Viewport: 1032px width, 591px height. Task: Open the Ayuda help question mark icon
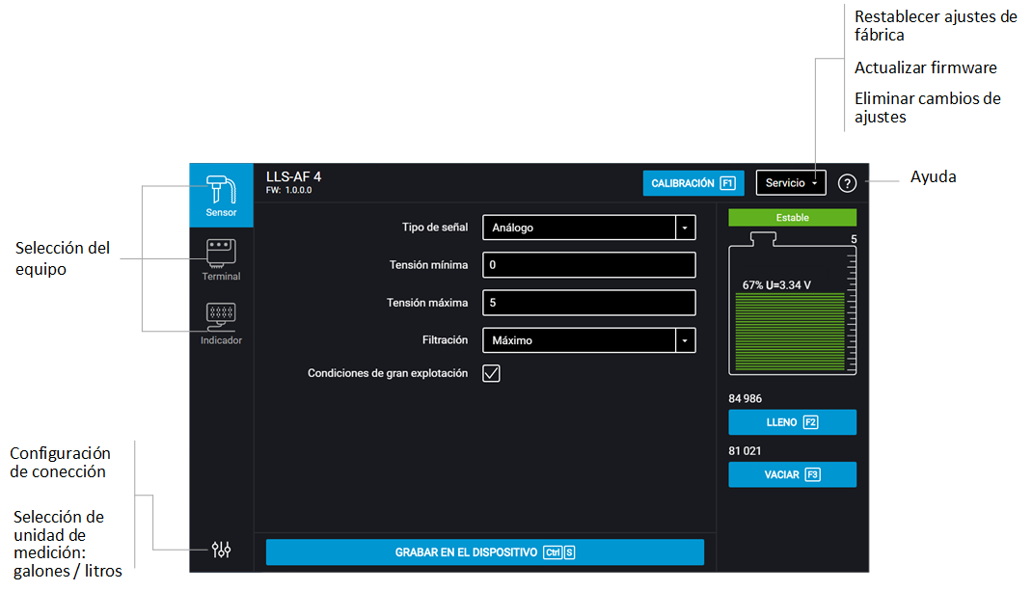847,182
